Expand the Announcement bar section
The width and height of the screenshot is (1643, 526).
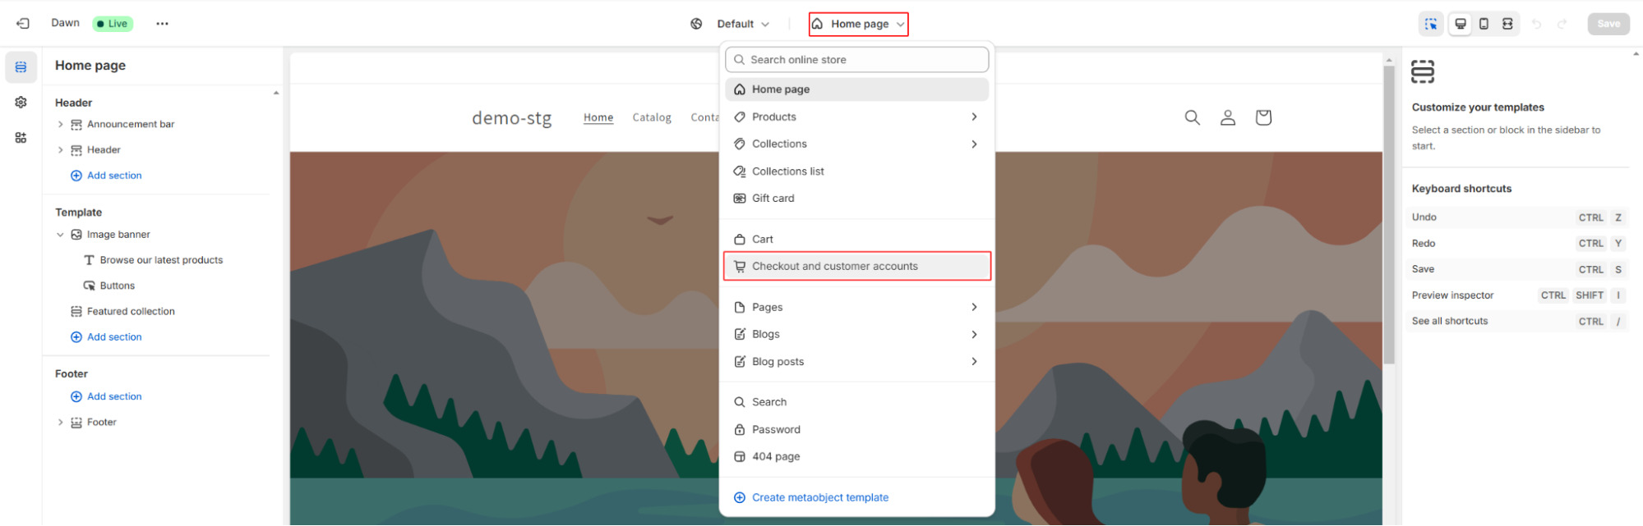click(60, 125)
